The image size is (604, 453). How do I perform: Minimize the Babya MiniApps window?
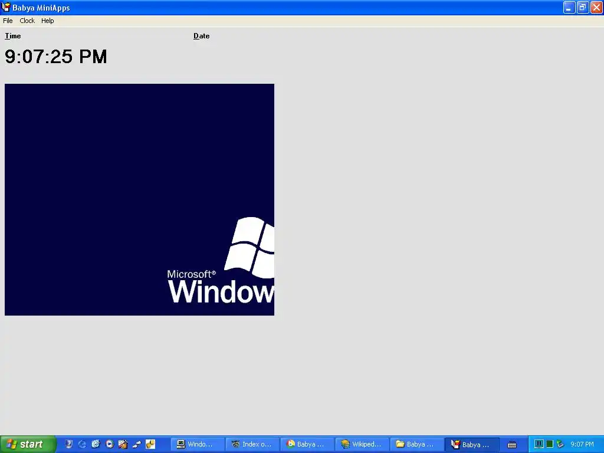click(569, 7)
